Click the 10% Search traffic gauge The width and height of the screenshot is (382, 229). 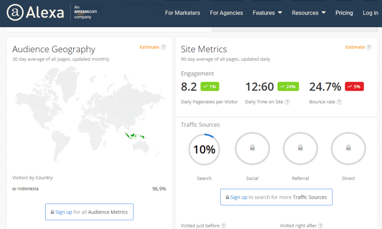coord(204,149)
